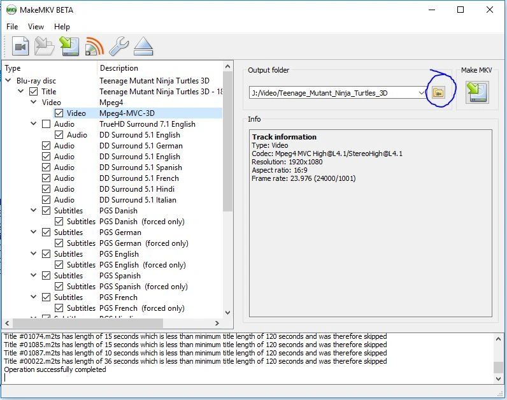The width and height of the screenshot is (507, 400).
Task: Collapse PGS German subtitles node
Action: coord(33,232)
